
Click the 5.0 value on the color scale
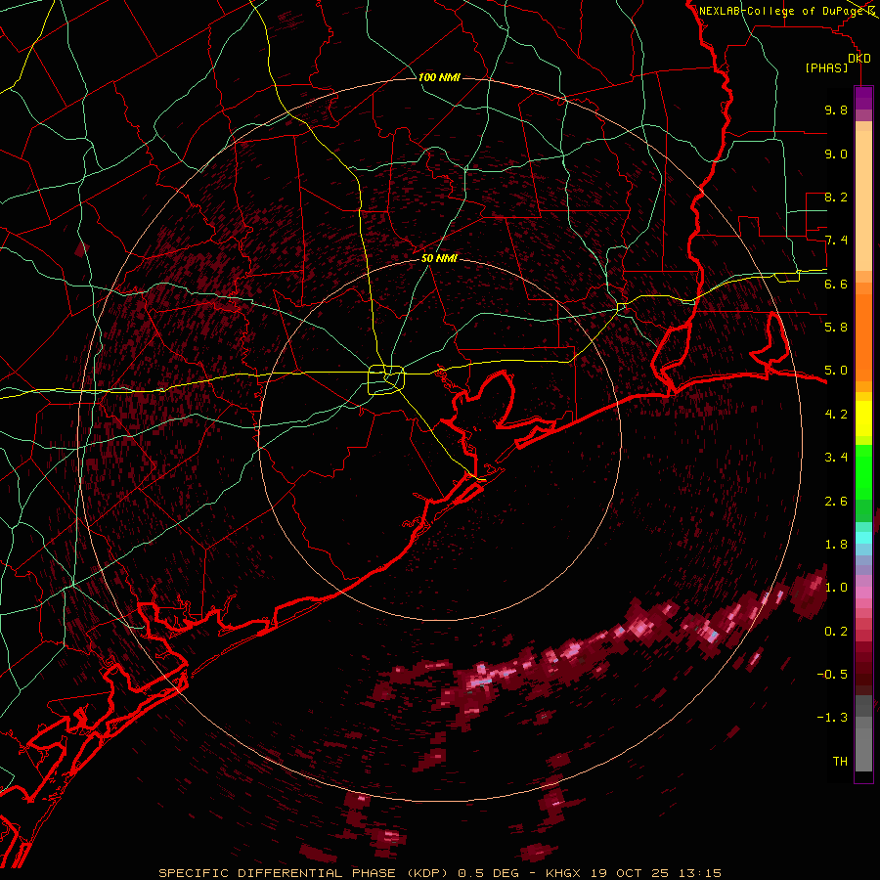(x=836, y=371)
